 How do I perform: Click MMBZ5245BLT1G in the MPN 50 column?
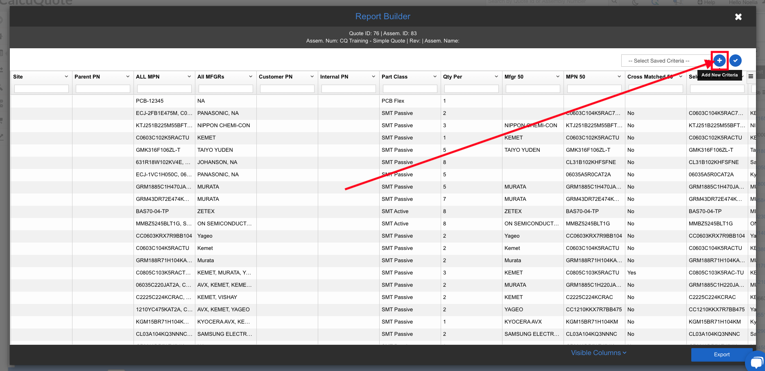tap(594, 224)
